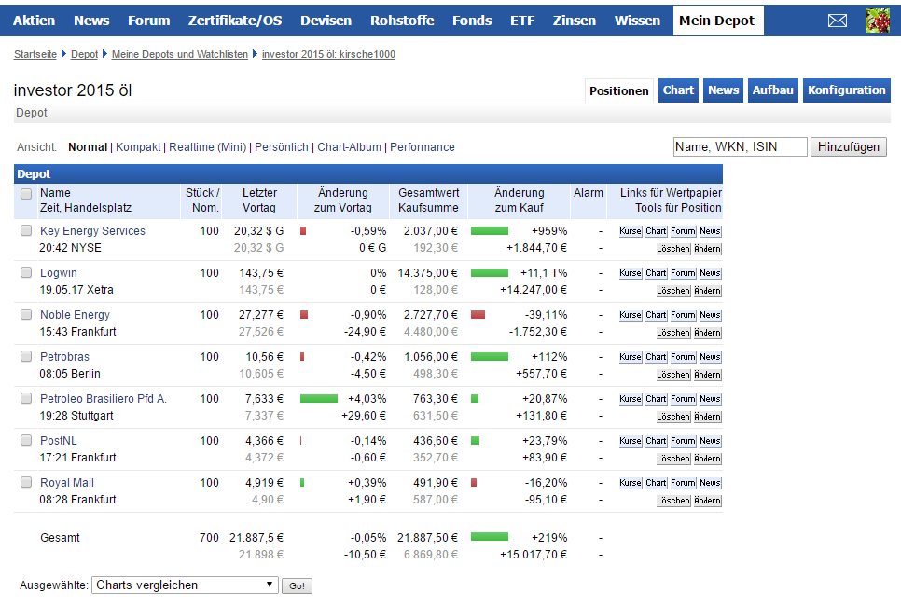Tick the checkbox for Key Energy Services

point(26,231)
